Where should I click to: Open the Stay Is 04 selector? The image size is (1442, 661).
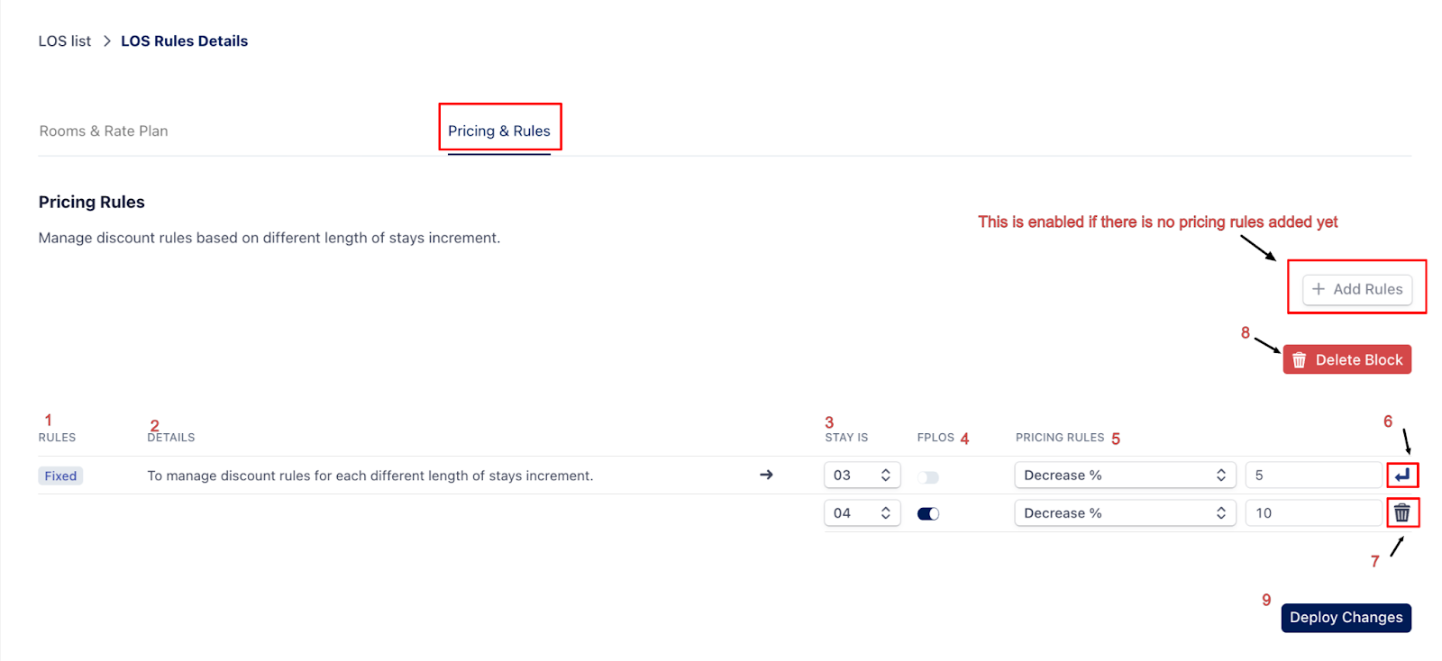(x=862, y=513)
